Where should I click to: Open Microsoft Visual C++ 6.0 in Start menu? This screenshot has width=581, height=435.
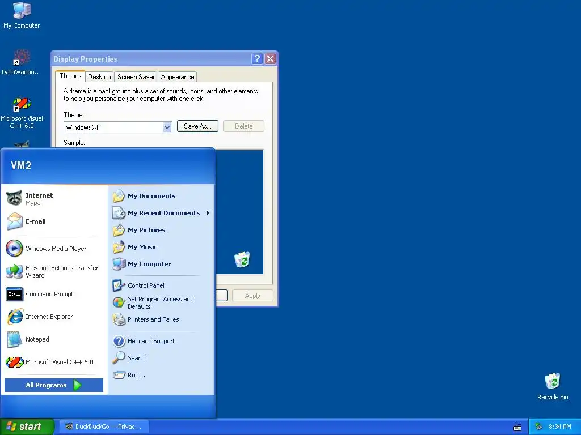54,362
